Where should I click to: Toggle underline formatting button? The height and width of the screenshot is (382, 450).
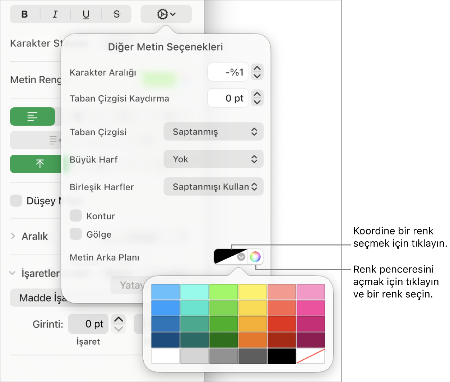(x=86, y=14)
